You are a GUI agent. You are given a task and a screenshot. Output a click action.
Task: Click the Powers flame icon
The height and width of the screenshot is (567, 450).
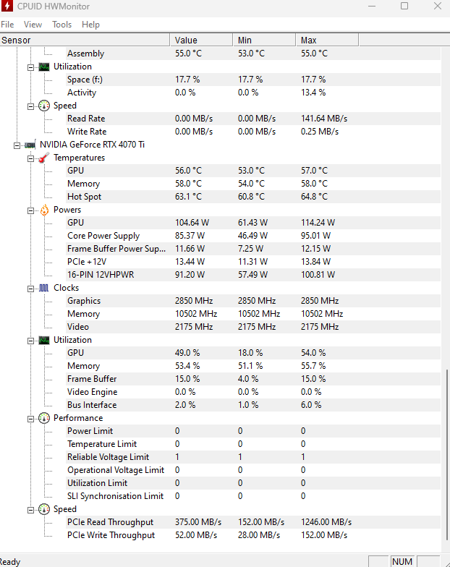click(x=44, y=210)
